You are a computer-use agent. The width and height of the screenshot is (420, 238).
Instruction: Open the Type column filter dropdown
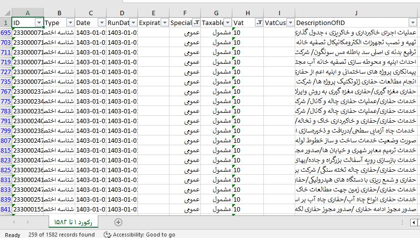point(70,23)
